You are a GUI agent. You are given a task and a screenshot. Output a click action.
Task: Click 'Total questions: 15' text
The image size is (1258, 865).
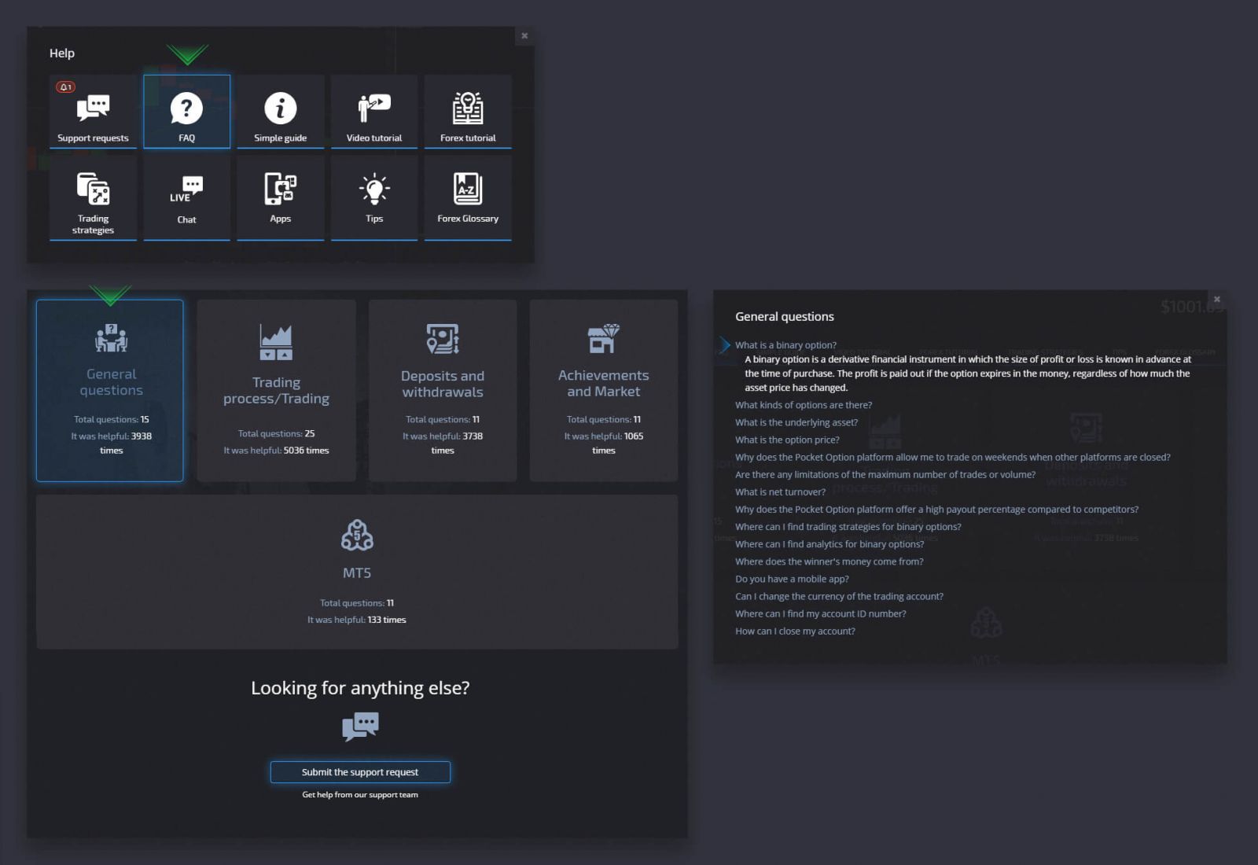tap(111, 419)
